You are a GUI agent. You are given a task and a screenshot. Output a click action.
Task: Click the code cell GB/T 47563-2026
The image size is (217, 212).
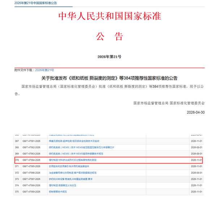point(31,154)
